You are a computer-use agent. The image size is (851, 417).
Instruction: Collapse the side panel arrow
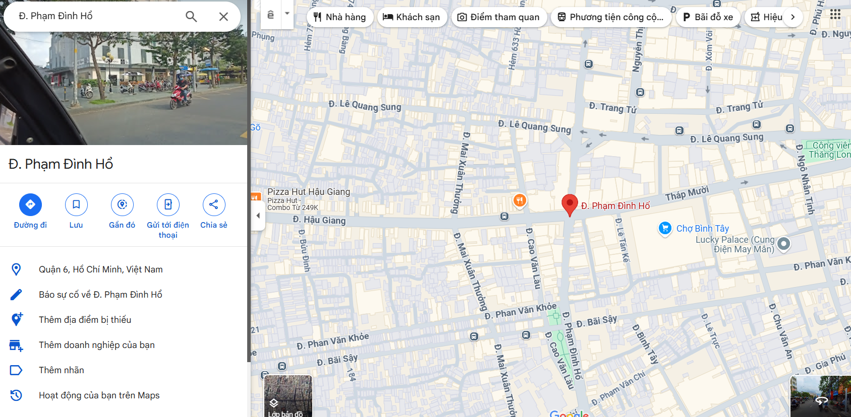(x=258, y=216)
